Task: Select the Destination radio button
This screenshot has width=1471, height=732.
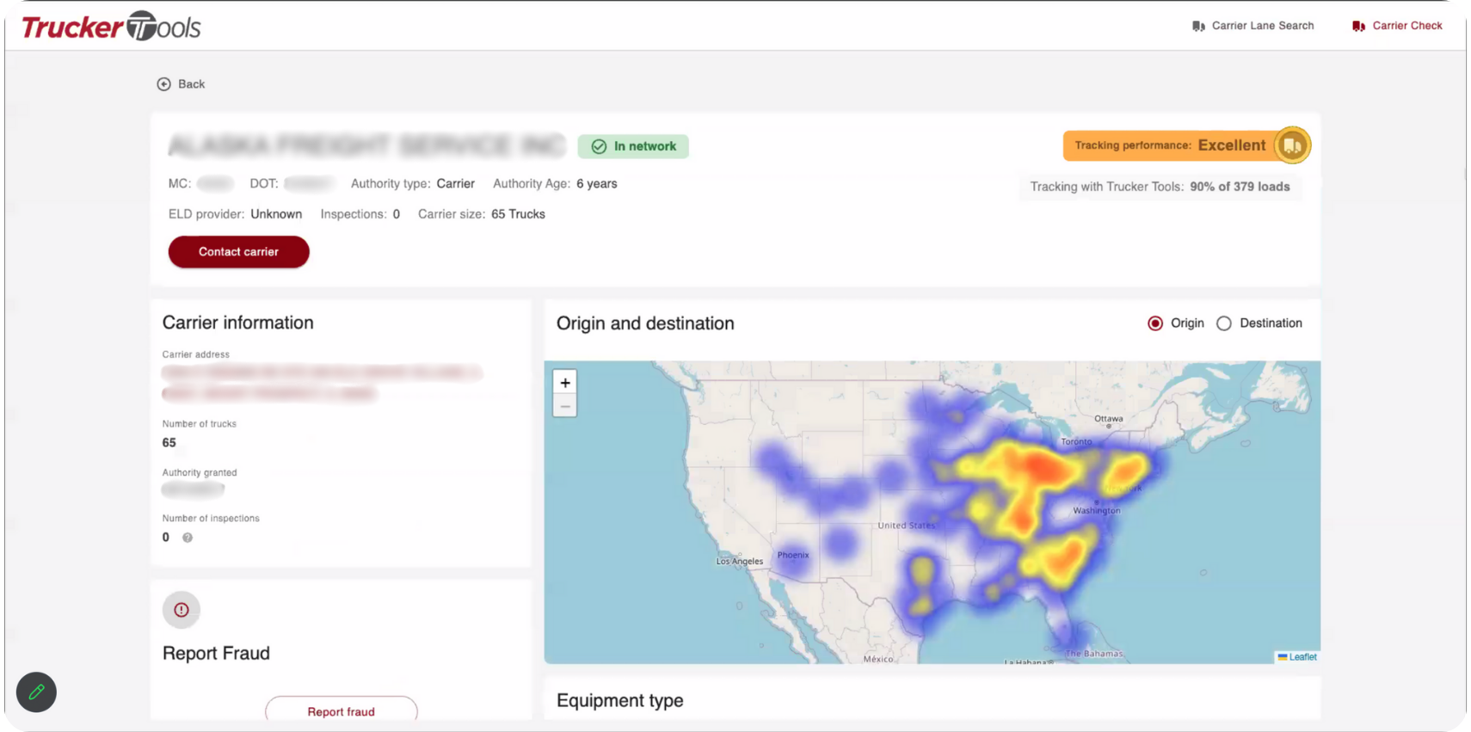Action: 1224,323
